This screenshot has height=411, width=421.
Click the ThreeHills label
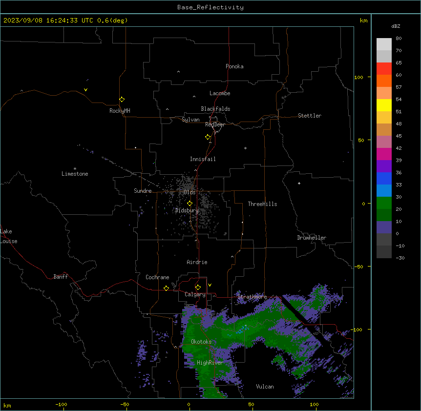pos(262,204)
